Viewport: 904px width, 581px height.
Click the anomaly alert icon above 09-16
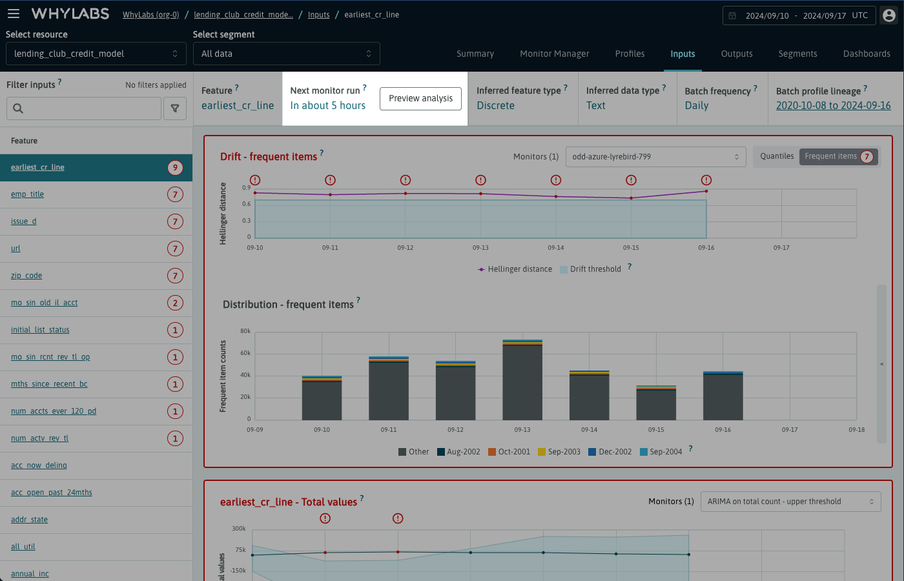706,180
